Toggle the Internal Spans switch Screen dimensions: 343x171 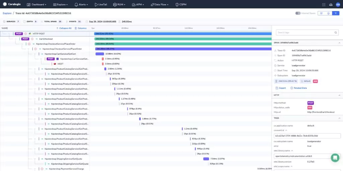(x=298, y=13)
